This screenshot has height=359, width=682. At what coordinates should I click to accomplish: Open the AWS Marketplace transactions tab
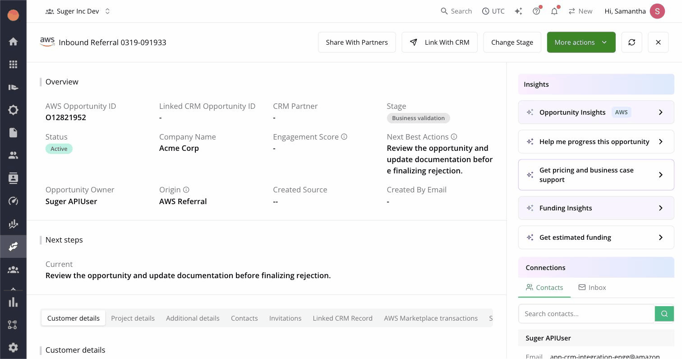coord(431,318)
